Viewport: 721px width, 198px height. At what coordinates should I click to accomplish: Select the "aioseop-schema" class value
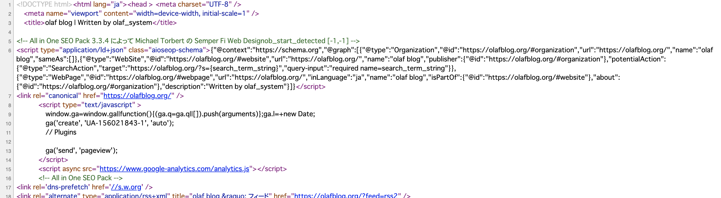[177, 50]
